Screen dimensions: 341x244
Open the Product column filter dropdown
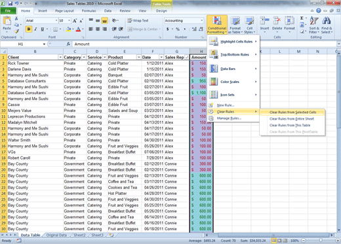tap(138, 57)
